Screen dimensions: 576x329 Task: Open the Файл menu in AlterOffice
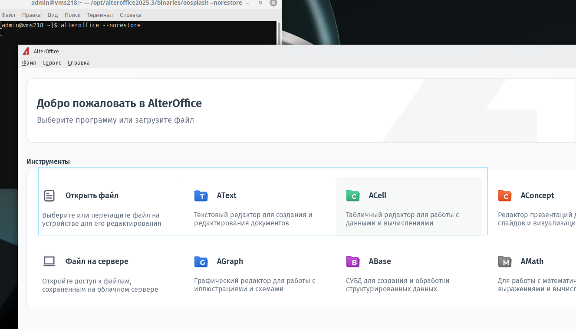[x=29, y=63]
